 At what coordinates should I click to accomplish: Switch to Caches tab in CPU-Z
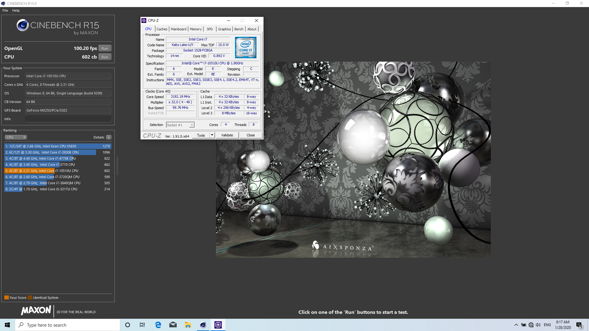click(x=162, y=29)
